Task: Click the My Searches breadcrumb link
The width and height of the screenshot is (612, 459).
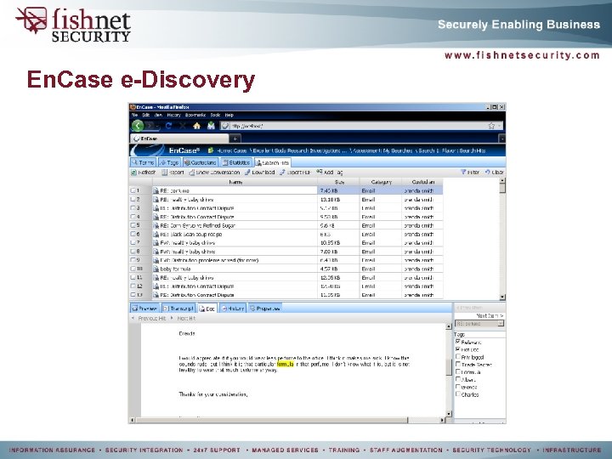Action: click(398, 150)
